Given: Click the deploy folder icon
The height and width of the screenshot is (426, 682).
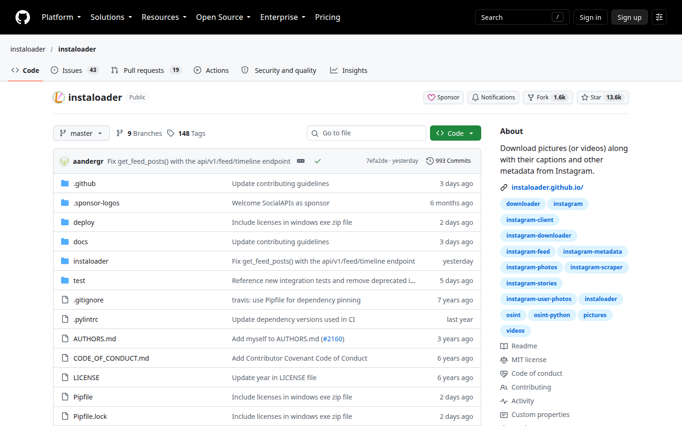Looking at the screenshot, I should tap(65, 222).
